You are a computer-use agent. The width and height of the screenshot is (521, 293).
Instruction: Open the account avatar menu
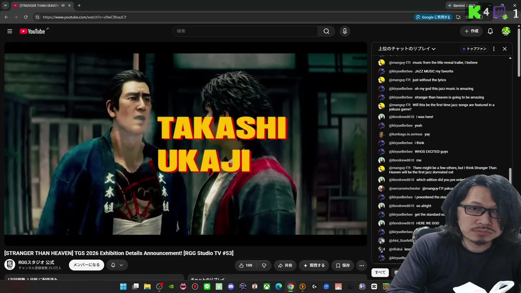pos(506,31)
